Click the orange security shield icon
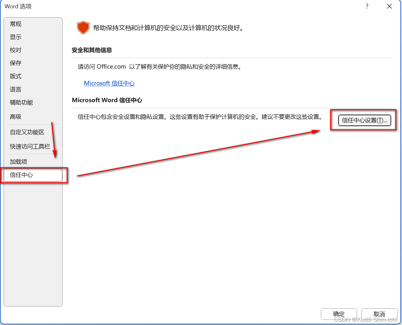The width and height of the screenshot is (402, 325). [83, 28]
